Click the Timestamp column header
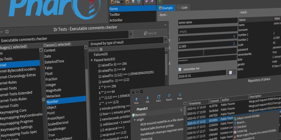 click(x=198, y=103)
